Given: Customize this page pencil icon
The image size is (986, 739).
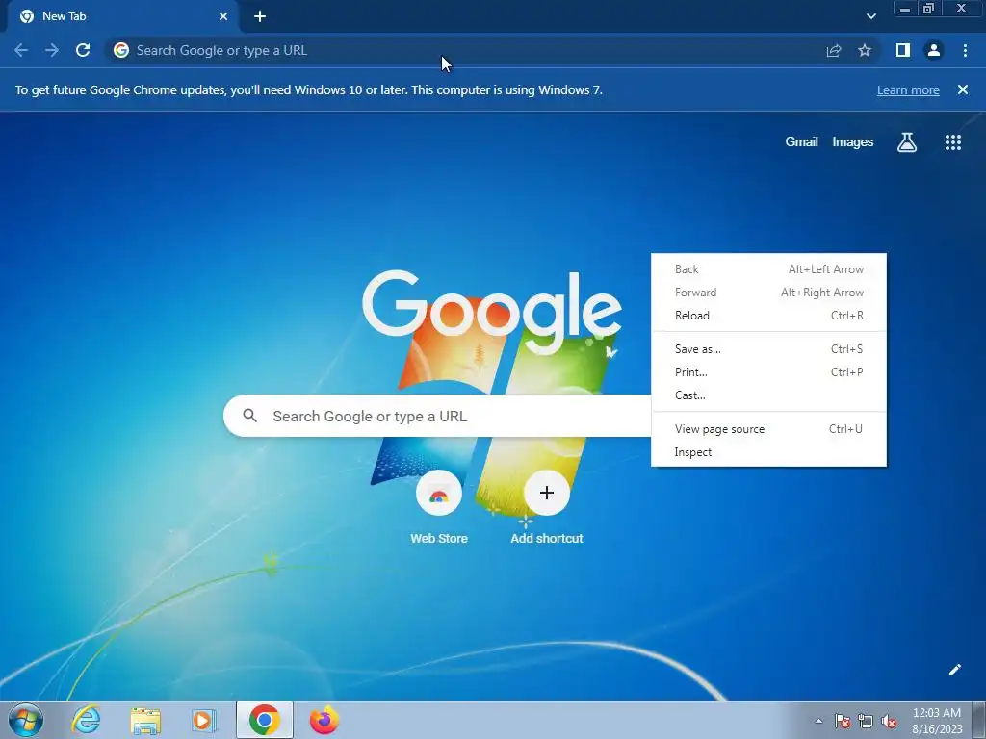Looking at the screenshot, I should (954, 670).
